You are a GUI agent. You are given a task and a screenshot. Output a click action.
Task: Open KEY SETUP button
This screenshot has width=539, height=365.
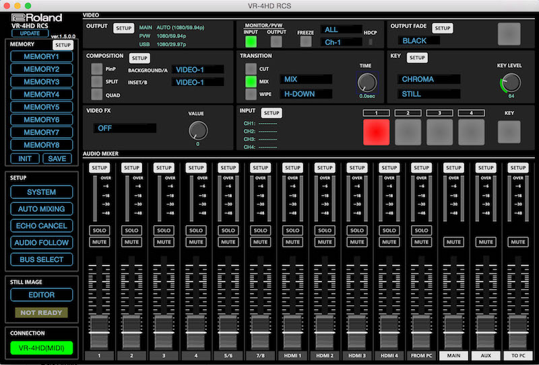(x=417, y=58)
